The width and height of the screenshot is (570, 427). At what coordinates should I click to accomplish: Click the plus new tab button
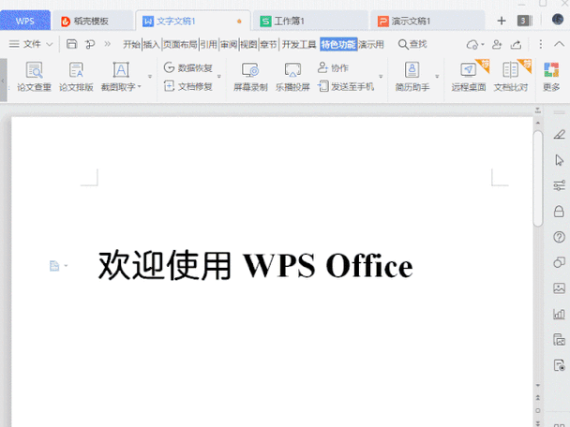(502, 21)
